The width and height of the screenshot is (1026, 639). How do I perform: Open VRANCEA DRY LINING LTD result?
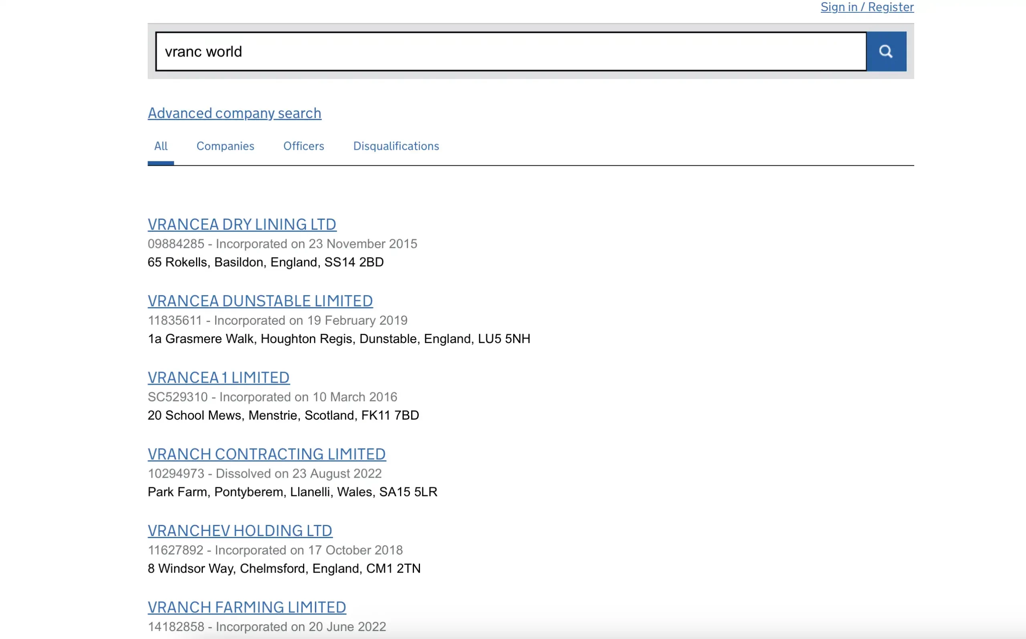tap(242, 224)
